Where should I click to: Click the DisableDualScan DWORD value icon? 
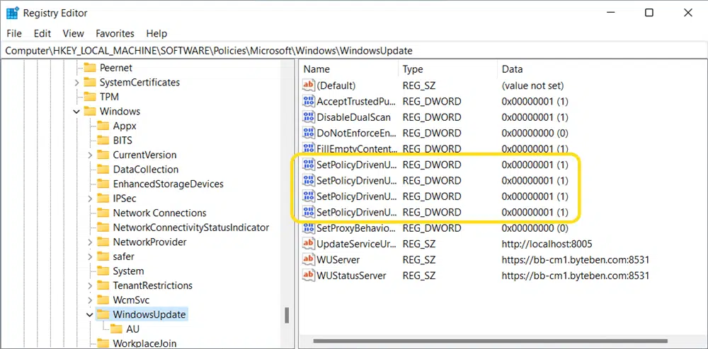309,117
